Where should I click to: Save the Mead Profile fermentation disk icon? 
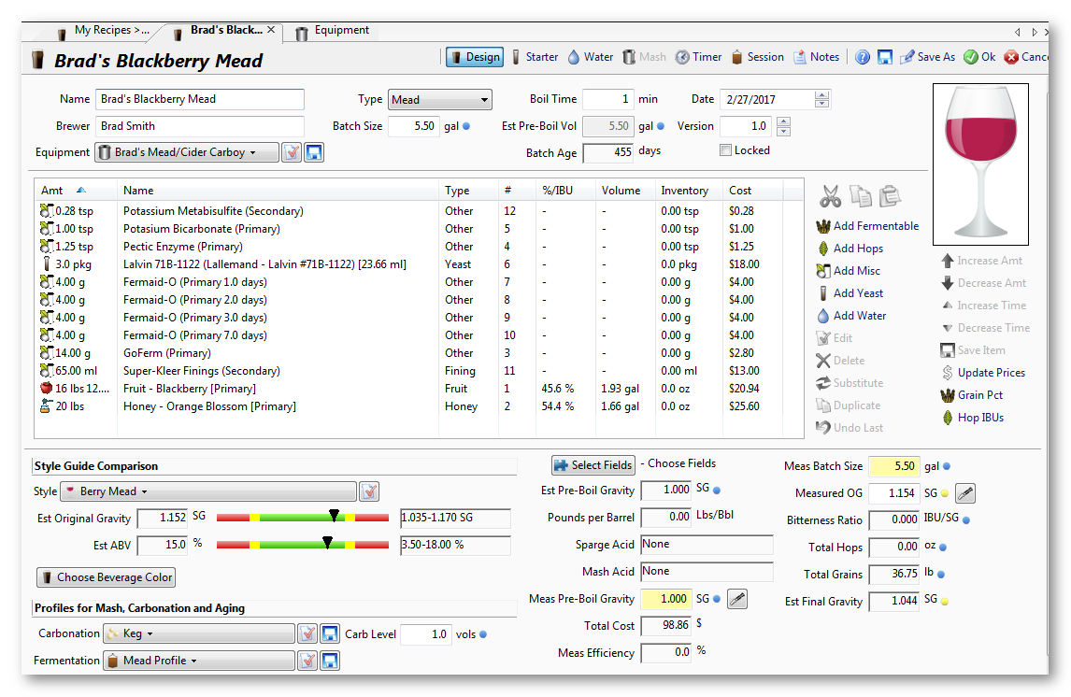pyautogui.click(x=330, y=661)
